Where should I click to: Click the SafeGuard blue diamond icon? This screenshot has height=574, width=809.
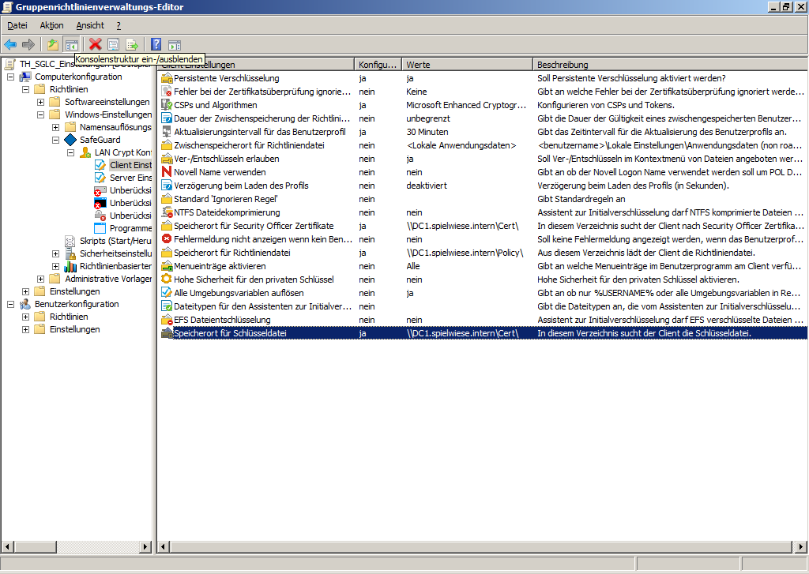(x=70, y=140)
